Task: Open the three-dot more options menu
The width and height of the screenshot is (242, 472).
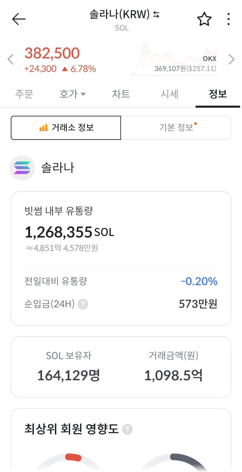Action: pyautogui.click(x=228, y=19)
